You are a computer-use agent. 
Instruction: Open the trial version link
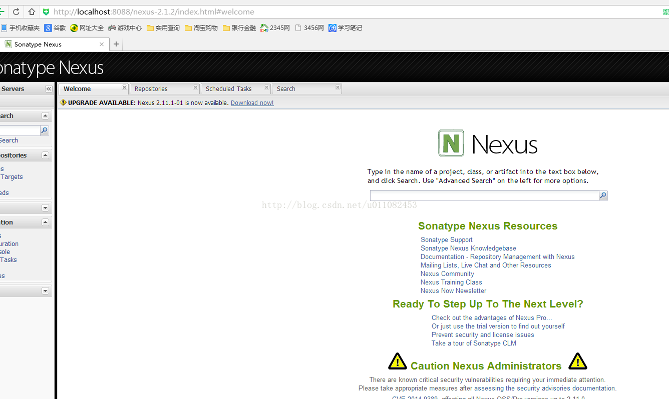[x=498, y=326]
